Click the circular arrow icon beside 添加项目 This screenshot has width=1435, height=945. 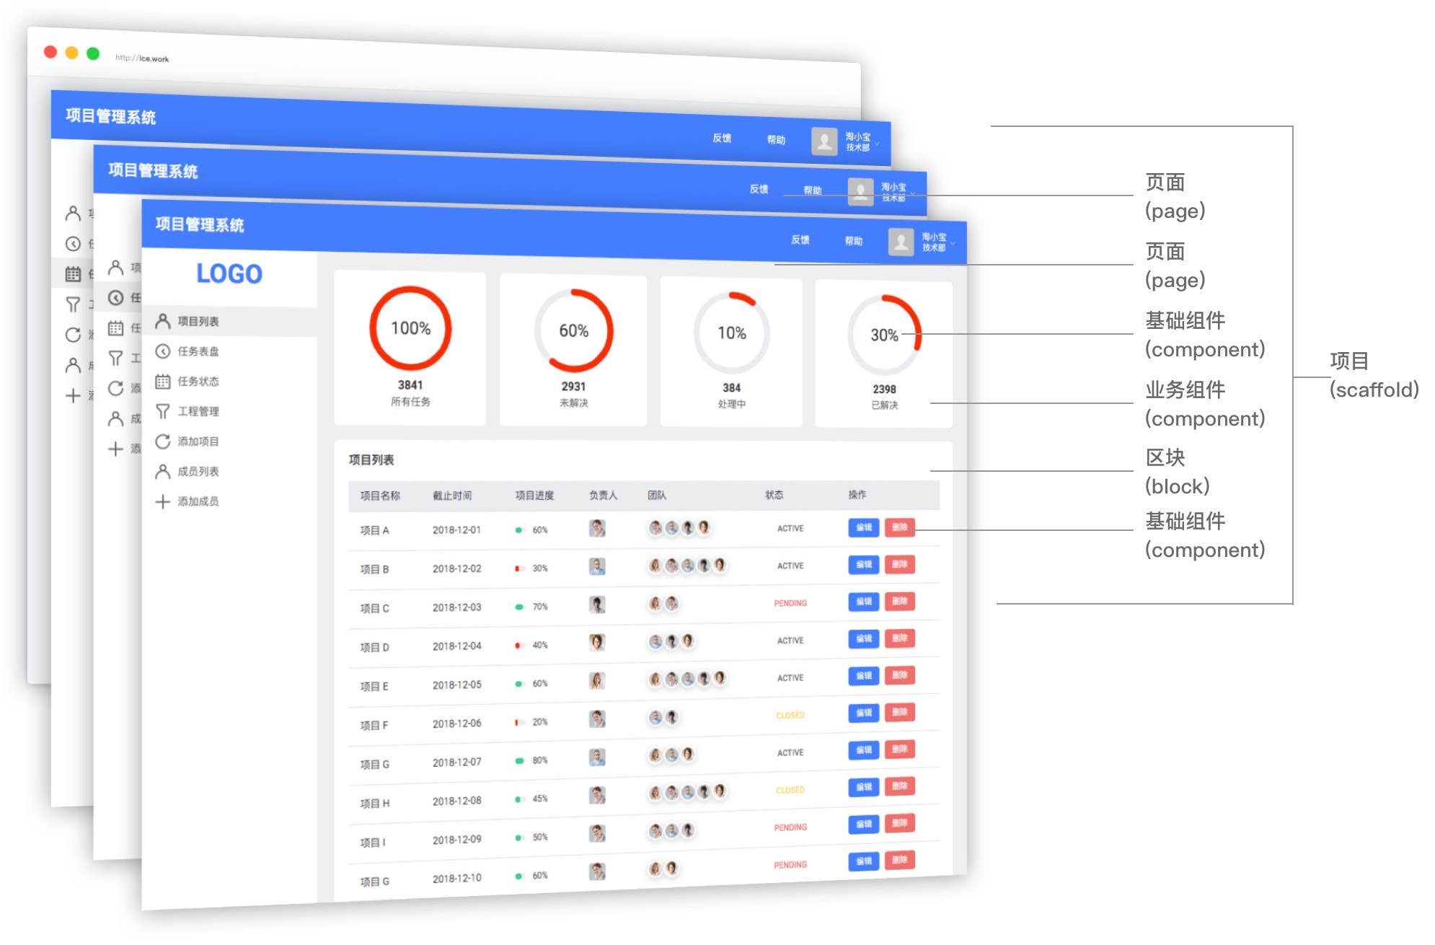click(x=163, y=441)
